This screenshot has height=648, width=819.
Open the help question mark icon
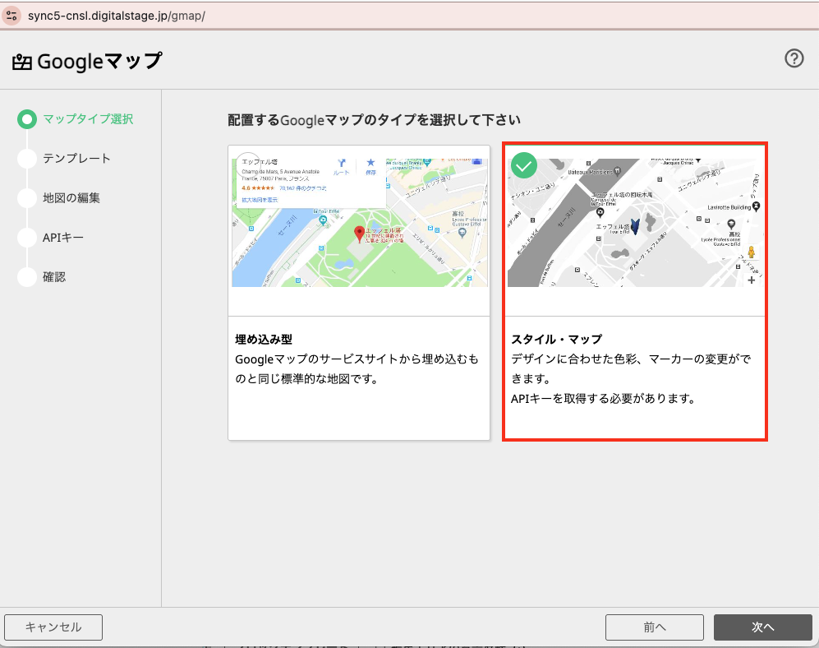[794, 58]
